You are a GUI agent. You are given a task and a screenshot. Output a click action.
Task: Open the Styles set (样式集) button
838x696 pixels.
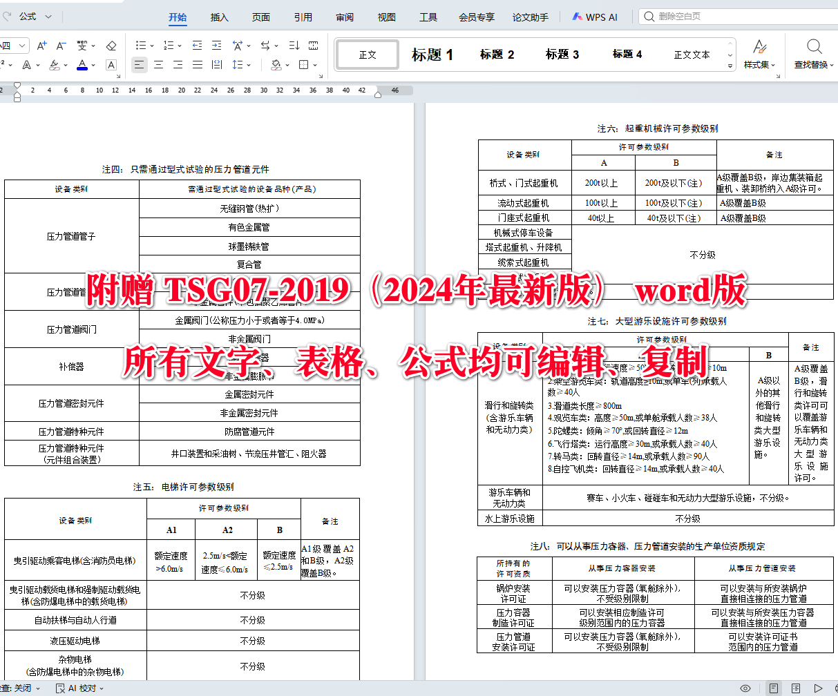coord(759,54)
